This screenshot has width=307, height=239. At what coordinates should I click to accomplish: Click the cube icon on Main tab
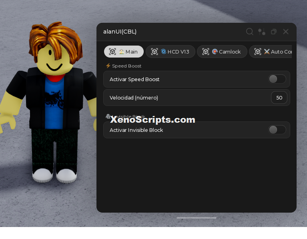112,52
